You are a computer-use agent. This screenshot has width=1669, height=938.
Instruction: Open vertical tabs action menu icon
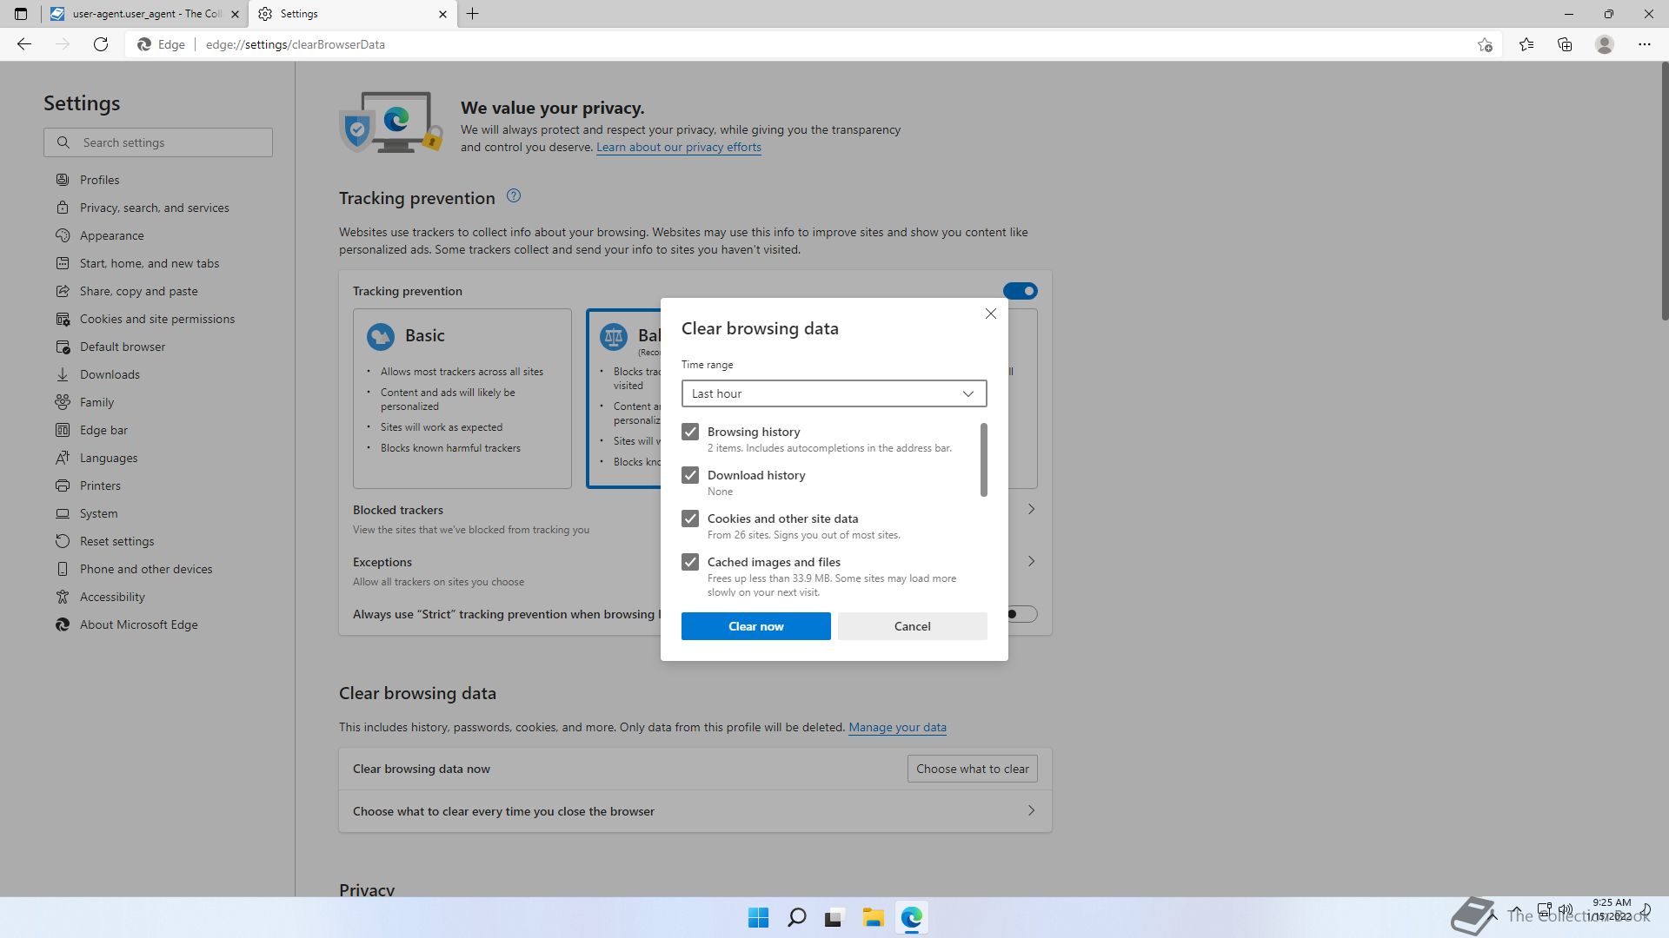point(21,14)
